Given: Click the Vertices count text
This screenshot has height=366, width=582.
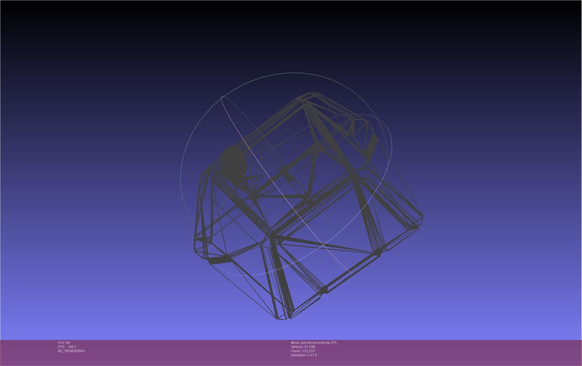Looking at the screenshot, I should click(303, 347).
